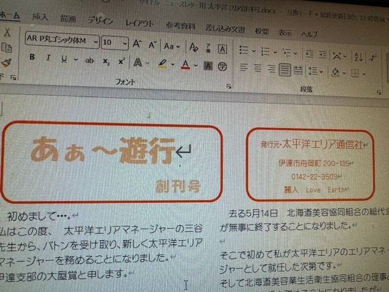Toggle bold formatting
389x292 pixels.
[32, 58]
